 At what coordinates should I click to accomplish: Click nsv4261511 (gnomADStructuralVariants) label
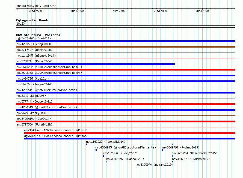(47, 90)
